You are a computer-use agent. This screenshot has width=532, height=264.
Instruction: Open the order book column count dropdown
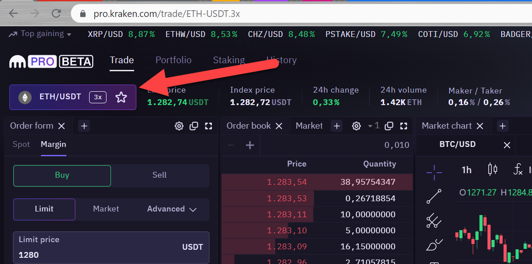(x=373, y=126)
